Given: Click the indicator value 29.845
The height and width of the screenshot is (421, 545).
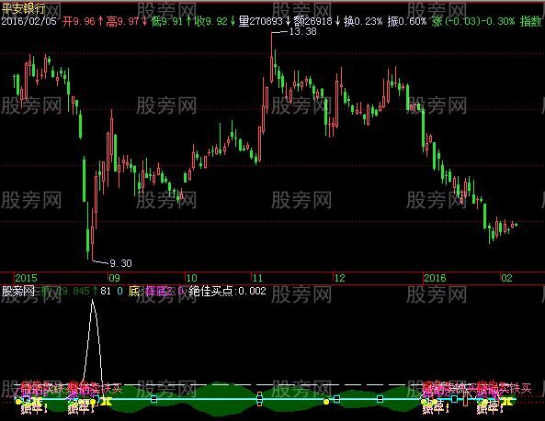Looking at the screenshot, I should coord(72,291).
